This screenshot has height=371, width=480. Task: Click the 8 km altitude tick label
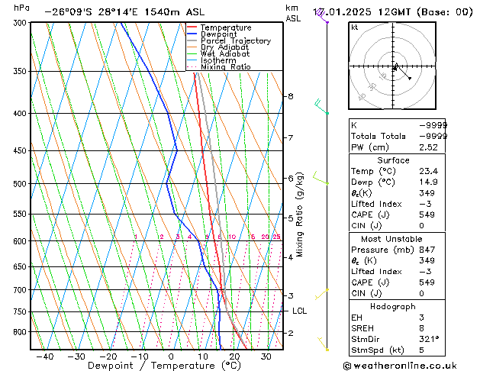291,96
